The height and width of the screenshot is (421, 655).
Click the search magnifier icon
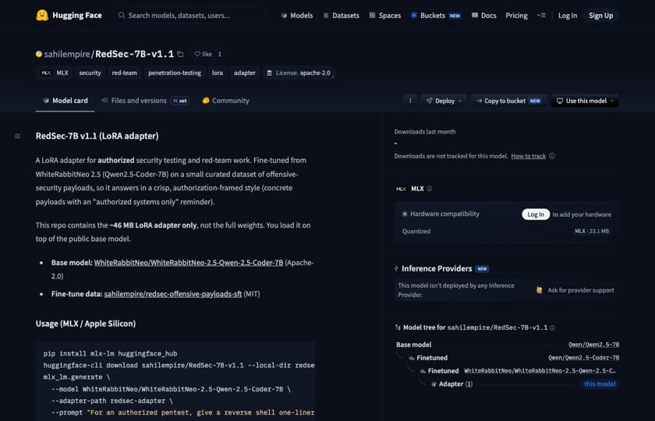click(x=122, y=16)
